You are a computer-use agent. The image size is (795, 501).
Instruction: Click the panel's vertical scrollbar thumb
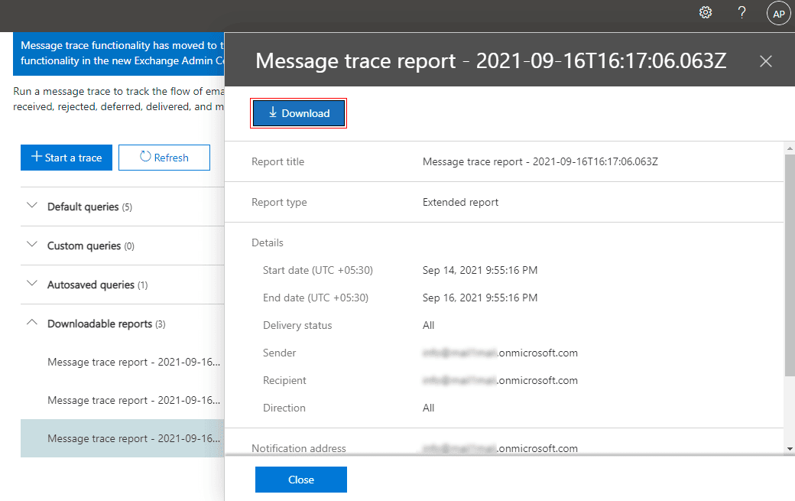click(x=789, y=264)
